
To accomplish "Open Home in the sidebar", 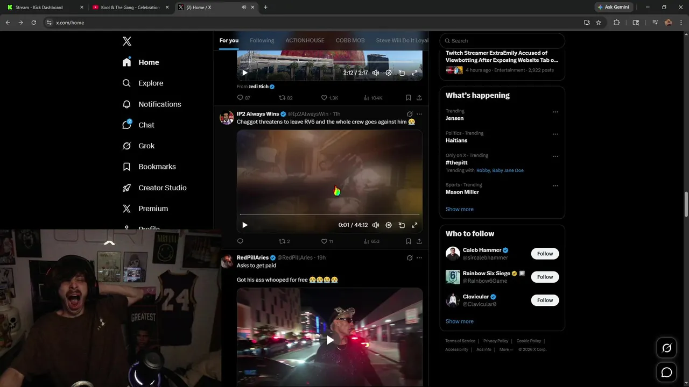I will [x=141, y=62].
